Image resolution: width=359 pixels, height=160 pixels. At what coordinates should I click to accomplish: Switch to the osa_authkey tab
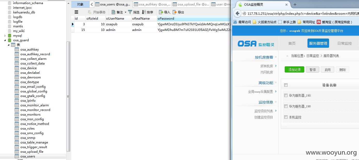click(152, 4)
